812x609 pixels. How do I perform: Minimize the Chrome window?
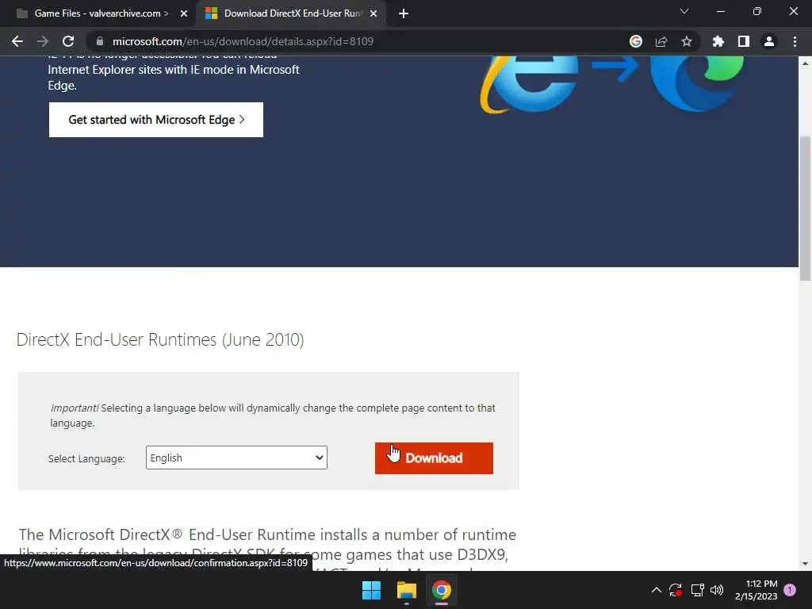coord(720,11)
